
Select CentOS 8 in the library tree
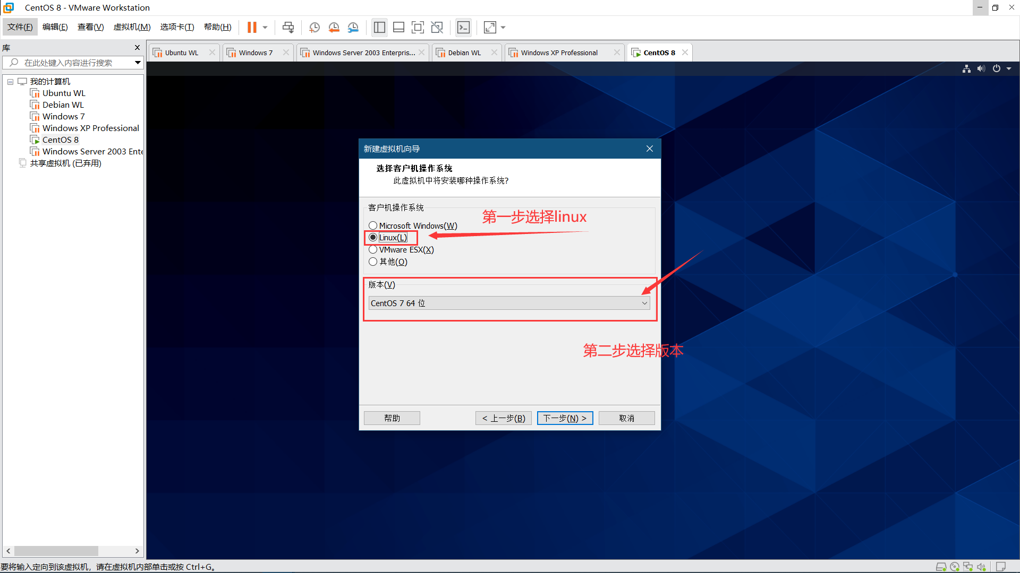[60, 140]
